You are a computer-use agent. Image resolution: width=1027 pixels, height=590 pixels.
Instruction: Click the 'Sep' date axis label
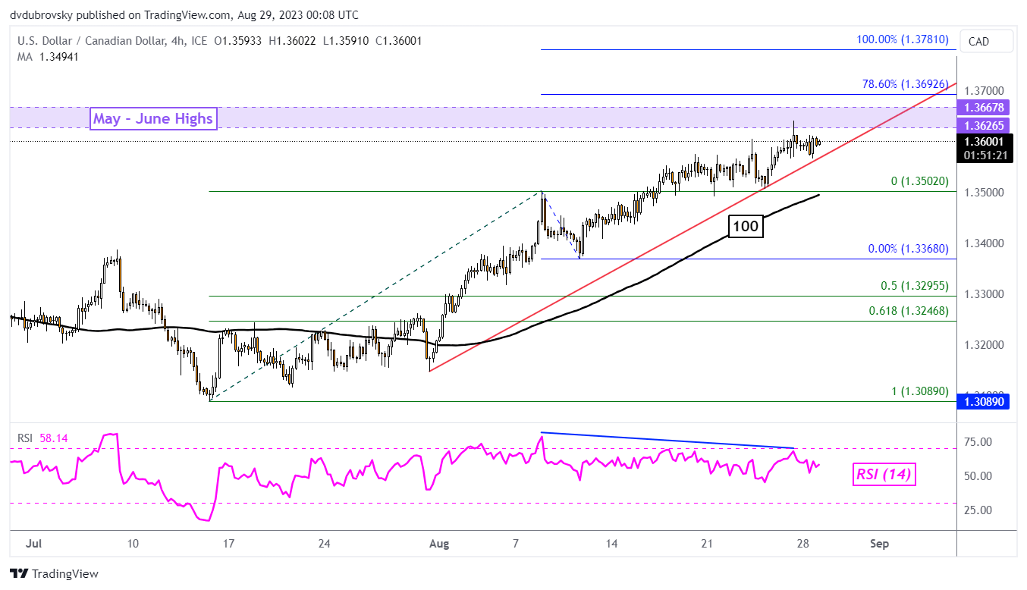coord(879,544)
